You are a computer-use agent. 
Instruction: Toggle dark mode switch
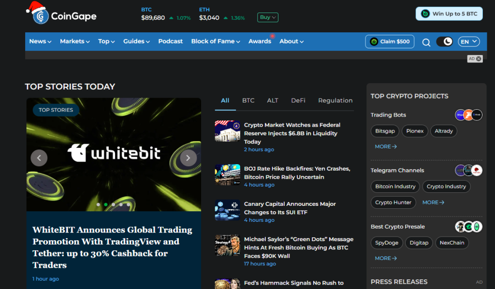(445, 42)
